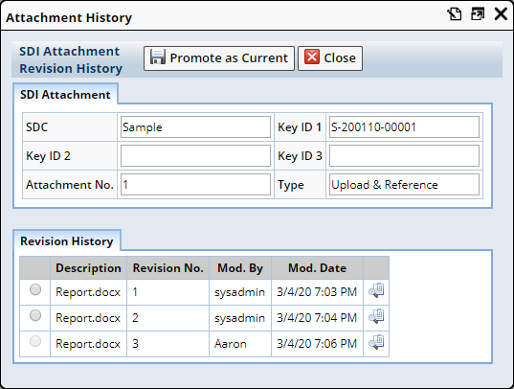Select radio button for revision 1

[x=35, y=289]
